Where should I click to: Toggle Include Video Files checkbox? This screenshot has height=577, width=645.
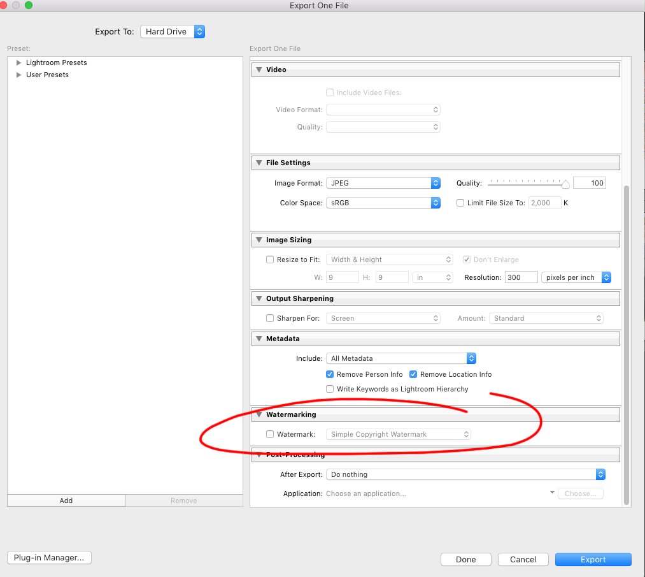[329, 92]
